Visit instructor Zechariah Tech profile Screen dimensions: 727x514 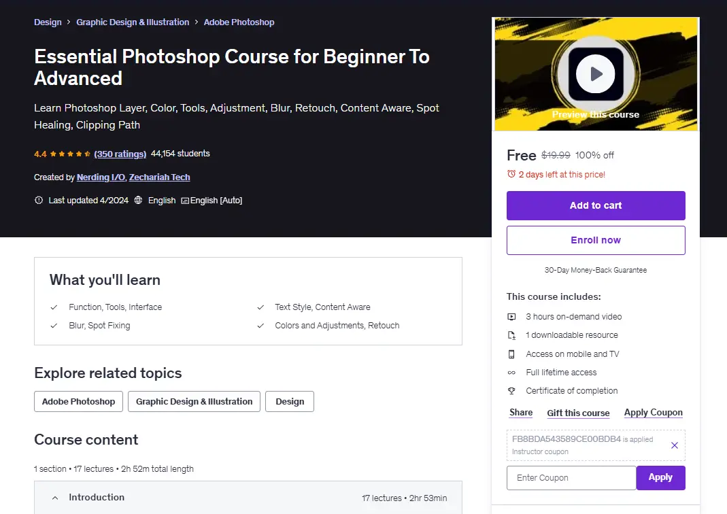click(160, 177)
